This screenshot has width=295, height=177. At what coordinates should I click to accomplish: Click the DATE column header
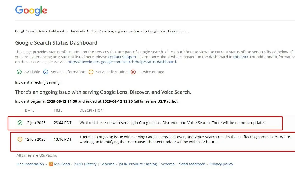[30, 110]
